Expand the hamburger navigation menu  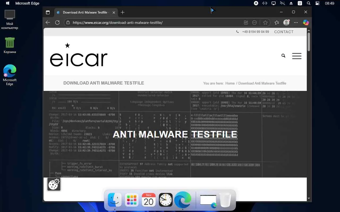pos(297,56)
